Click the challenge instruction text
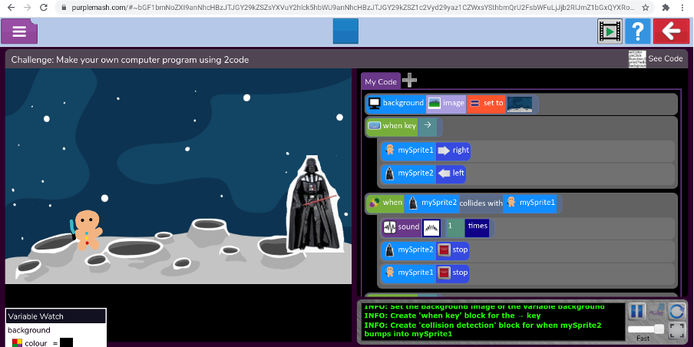694x347 pixels. [x=130, y=60]
